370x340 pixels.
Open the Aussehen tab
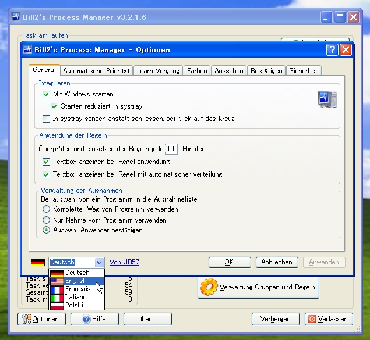229,71
